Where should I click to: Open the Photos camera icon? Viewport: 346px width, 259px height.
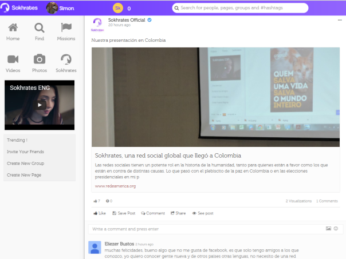(39, 59)
